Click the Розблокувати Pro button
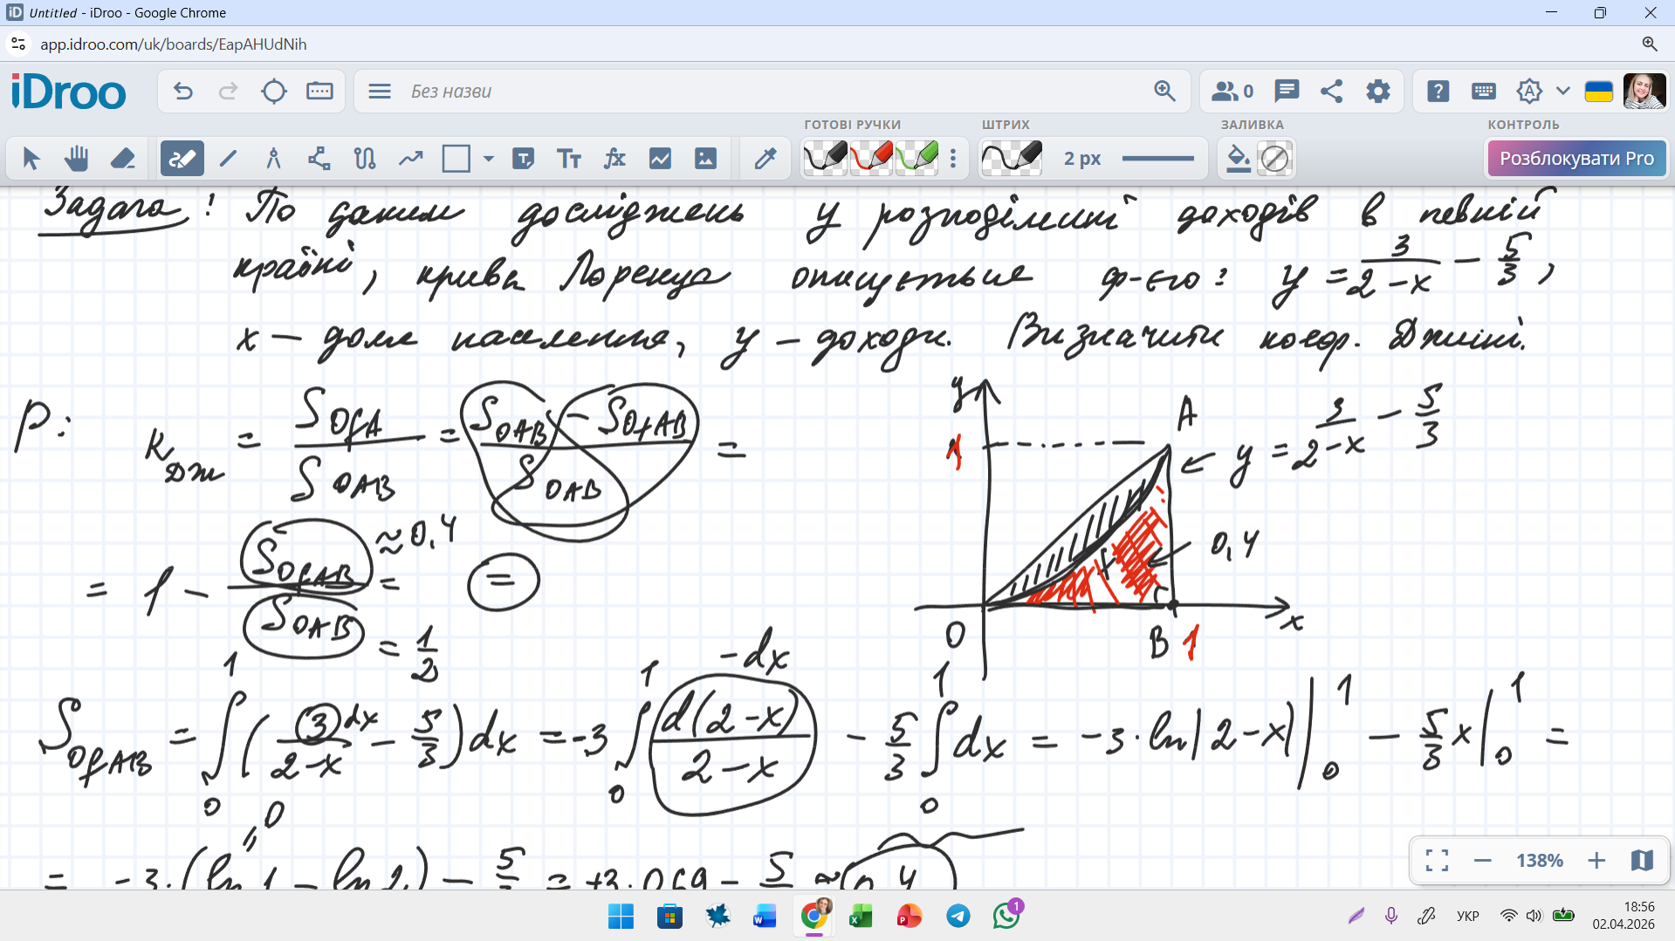Screen dimensions: 1675x941 1576,159
